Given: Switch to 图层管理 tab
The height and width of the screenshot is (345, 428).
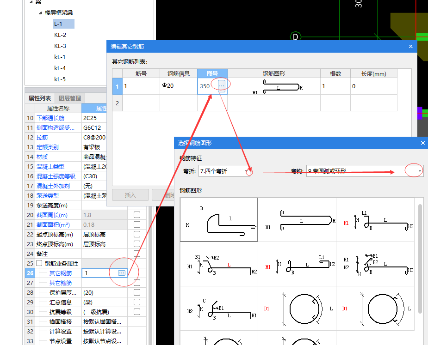Looking at the screenshot, I should (x=70, y=98).
